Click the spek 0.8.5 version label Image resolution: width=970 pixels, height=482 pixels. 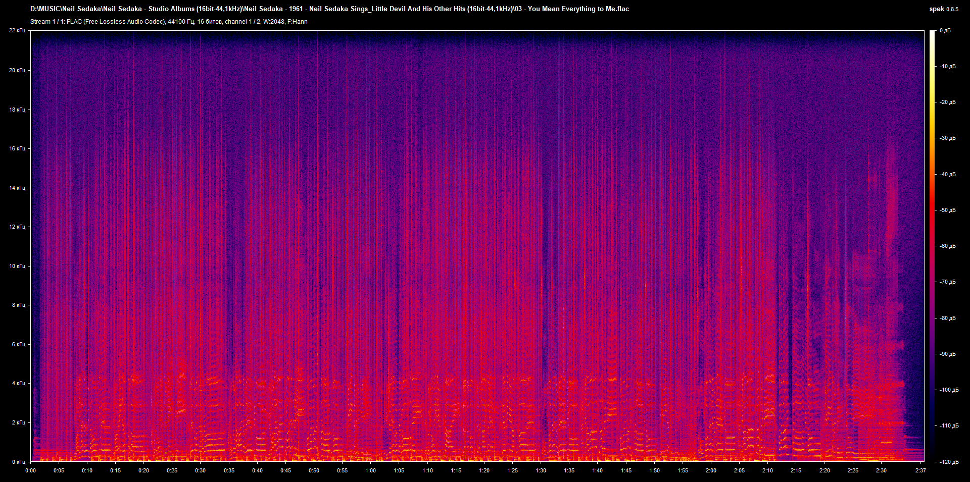(943, 9)
